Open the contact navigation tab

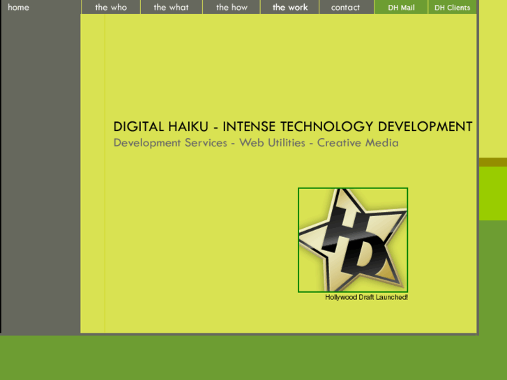coord(347,7)
